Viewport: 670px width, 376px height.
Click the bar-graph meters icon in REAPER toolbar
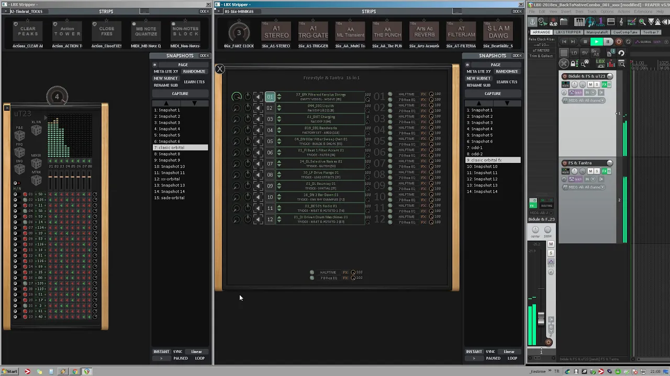coord(611,63)
